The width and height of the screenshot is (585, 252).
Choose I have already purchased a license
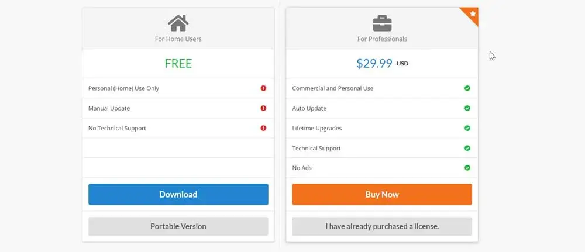(x=382, y=226)
